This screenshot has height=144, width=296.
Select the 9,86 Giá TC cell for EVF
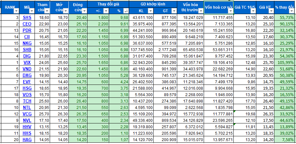pos(245,82)
